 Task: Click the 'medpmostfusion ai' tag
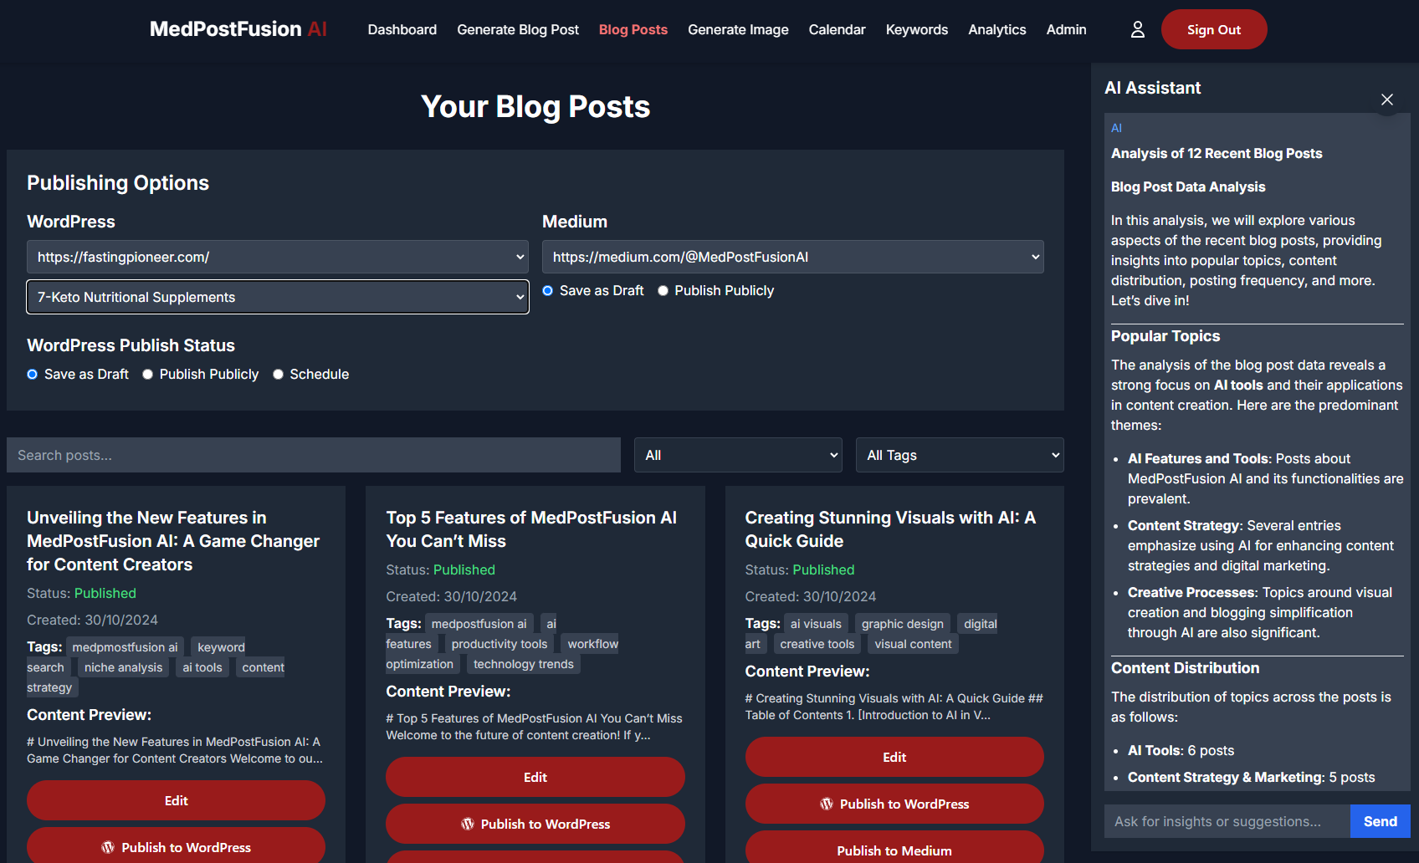(x=125, y=647)
